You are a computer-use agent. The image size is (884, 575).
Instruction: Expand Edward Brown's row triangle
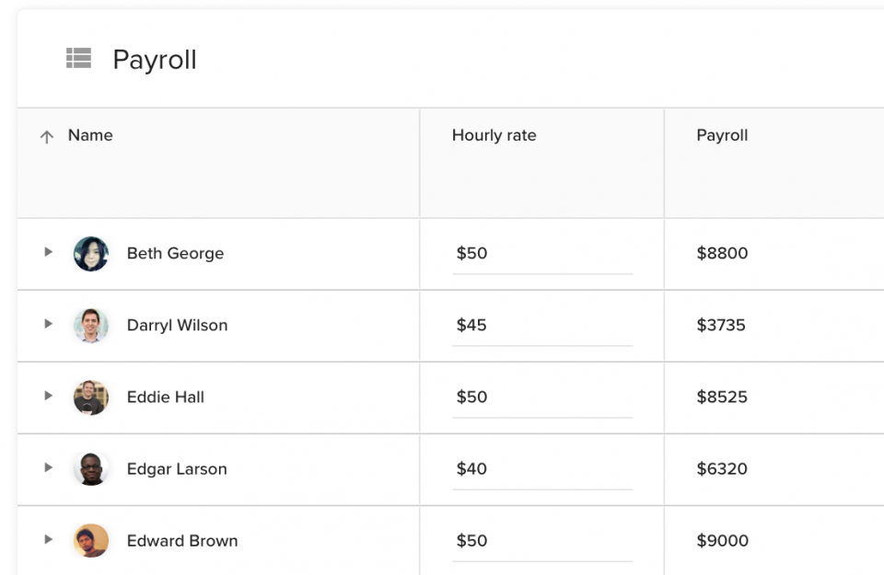(48, 539)
